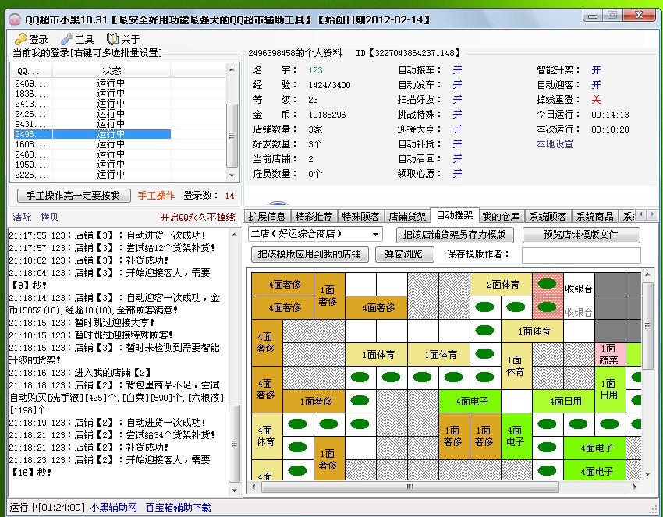
Task: Click the shelf layout horizontal scrollbar thumb
Action: 410,487
